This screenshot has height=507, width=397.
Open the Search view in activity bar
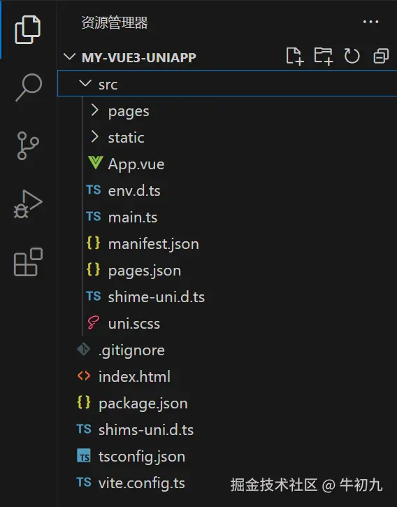coord(29,87)
